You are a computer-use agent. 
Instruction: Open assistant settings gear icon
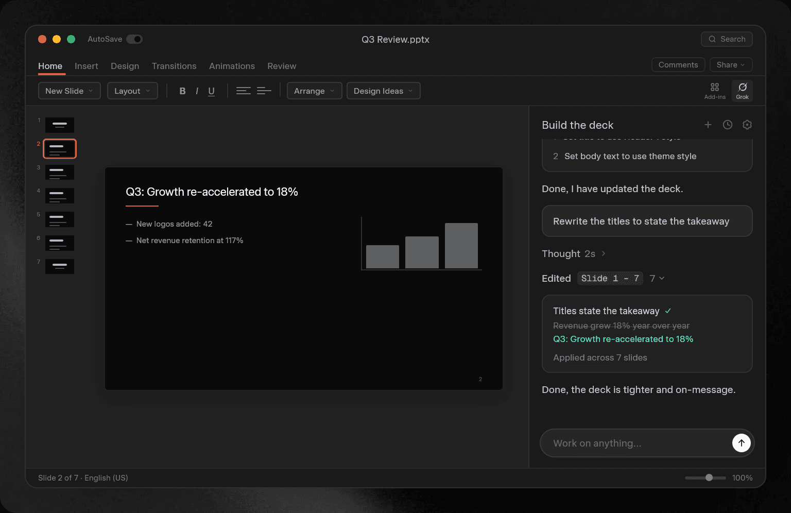(x=747, y=125)
